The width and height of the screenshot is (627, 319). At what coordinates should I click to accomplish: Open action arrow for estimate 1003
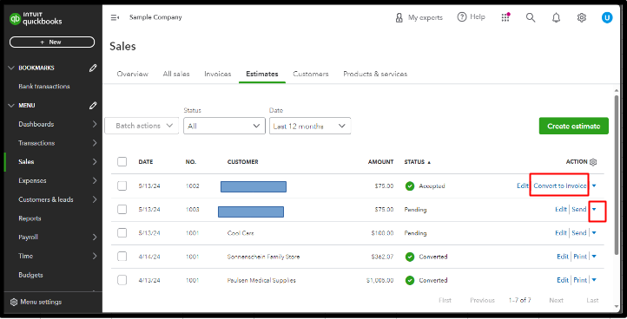pos(594,209)
